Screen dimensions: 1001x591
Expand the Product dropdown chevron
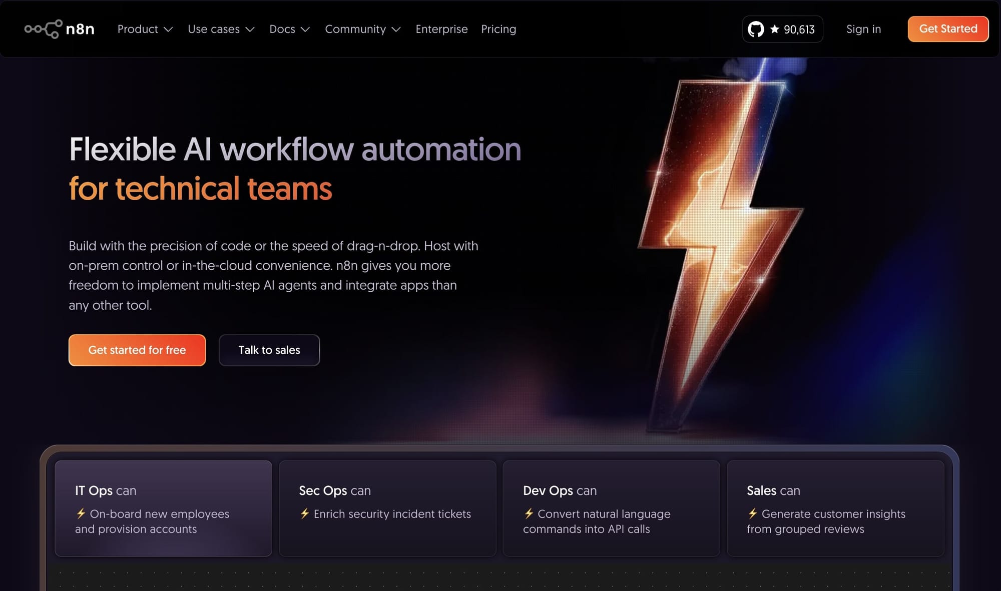[169, 30]
